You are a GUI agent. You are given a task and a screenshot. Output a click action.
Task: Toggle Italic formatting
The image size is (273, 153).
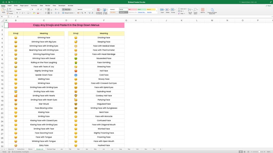pos(20,13)
